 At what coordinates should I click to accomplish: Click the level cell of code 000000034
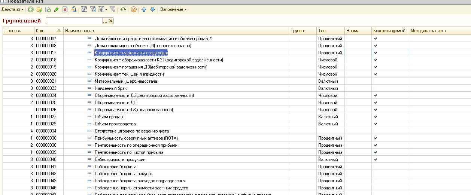click(18, 131)
